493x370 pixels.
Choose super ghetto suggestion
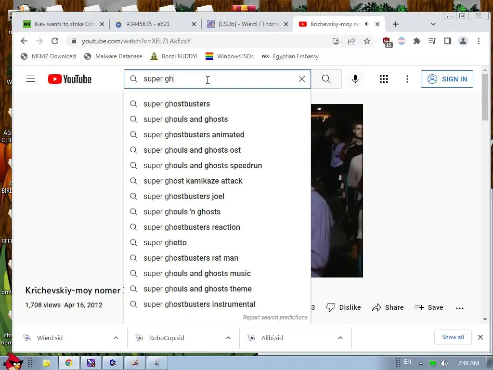[x=217, y=243]
